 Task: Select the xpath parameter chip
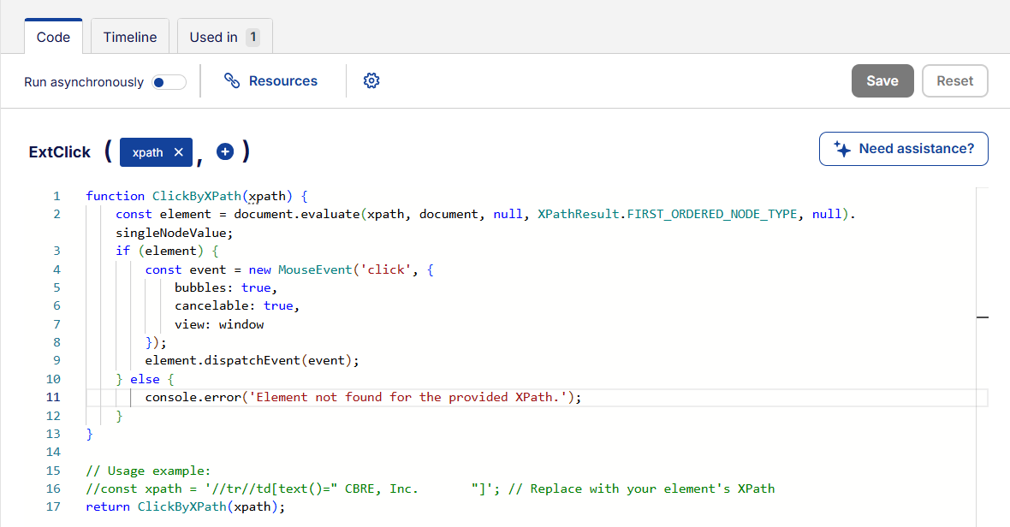[x=147, y=151]
